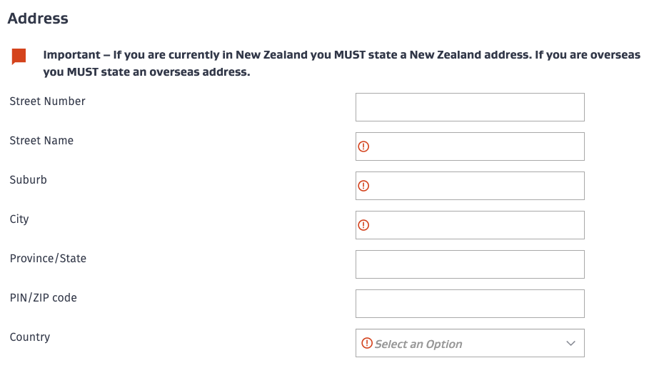Click the Province/State label
The image size is (659, 383).
point(48,259)
